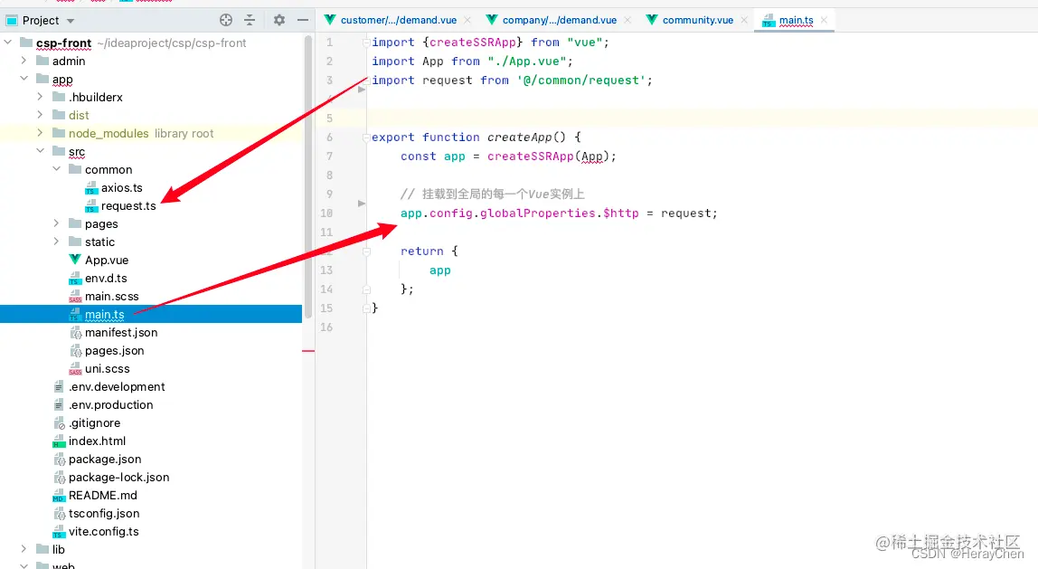Open manifest.json file
Viewport: 1038px width, 569px height.
[x=121, y=333]
